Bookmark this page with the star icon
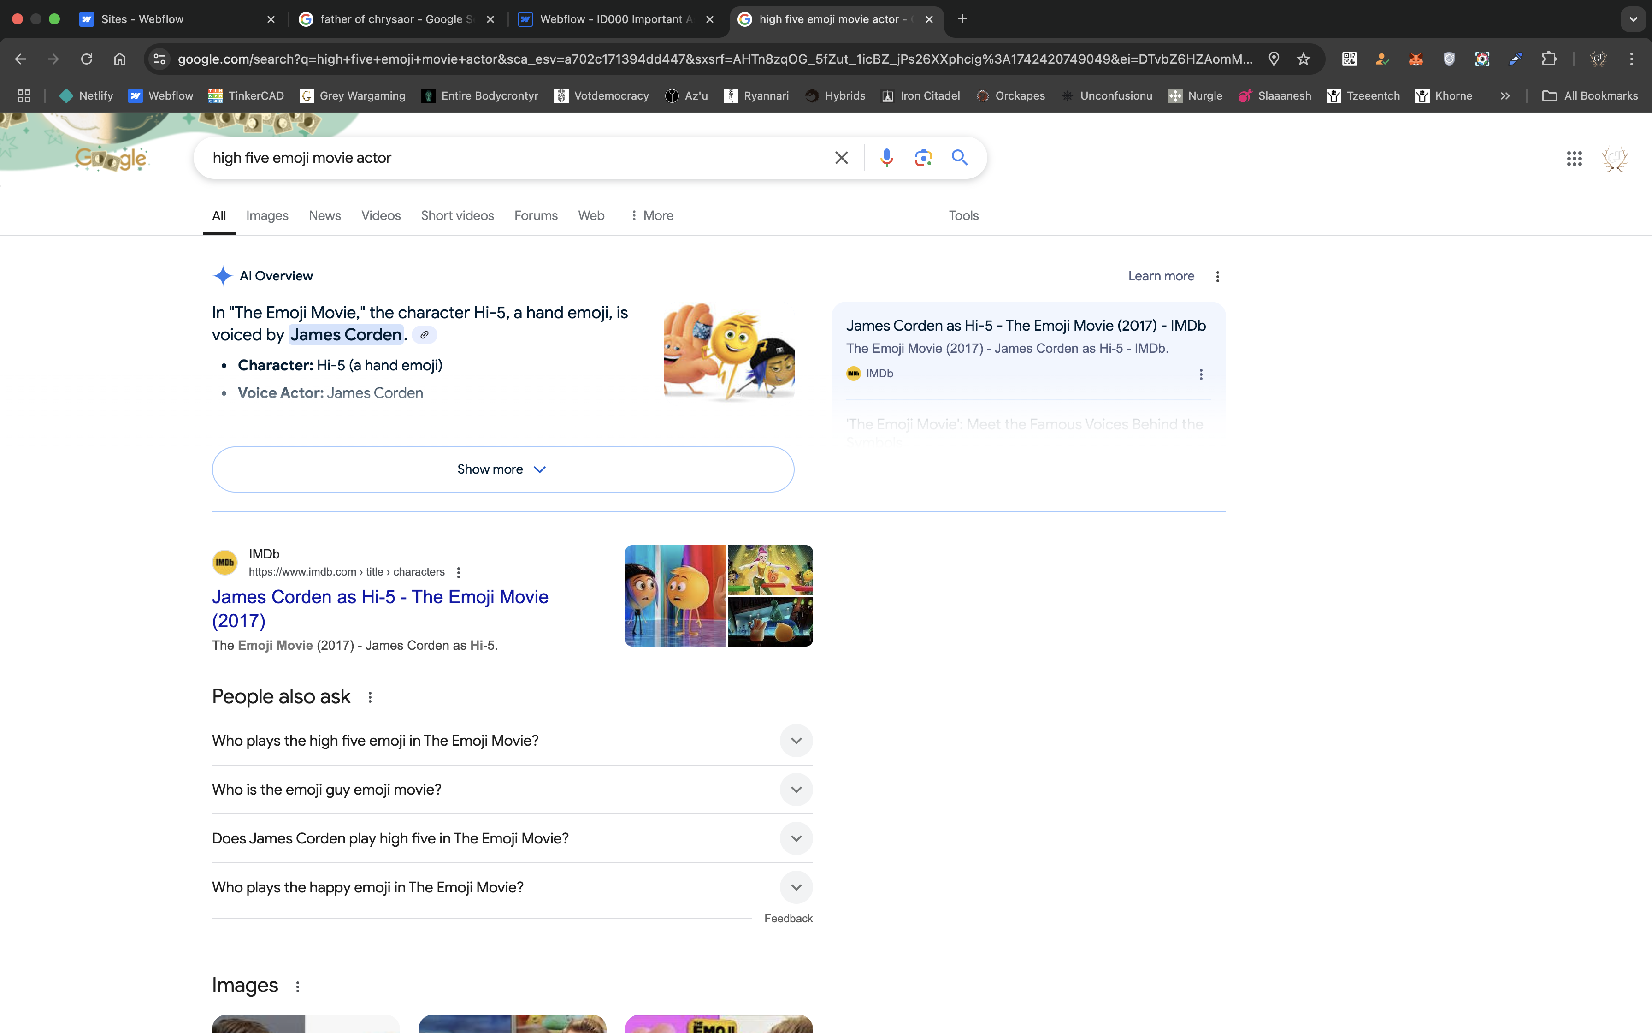Image resolution: width=1652 pixels, height=1033 pixels. pos(1303,59)
